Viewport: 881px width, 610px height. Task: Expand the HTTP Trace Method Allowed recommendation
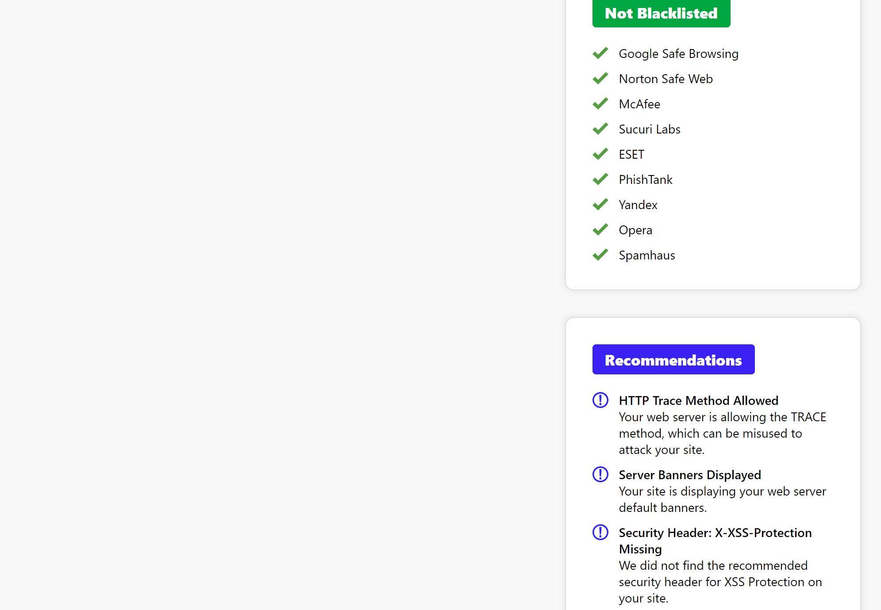point(698,400)
